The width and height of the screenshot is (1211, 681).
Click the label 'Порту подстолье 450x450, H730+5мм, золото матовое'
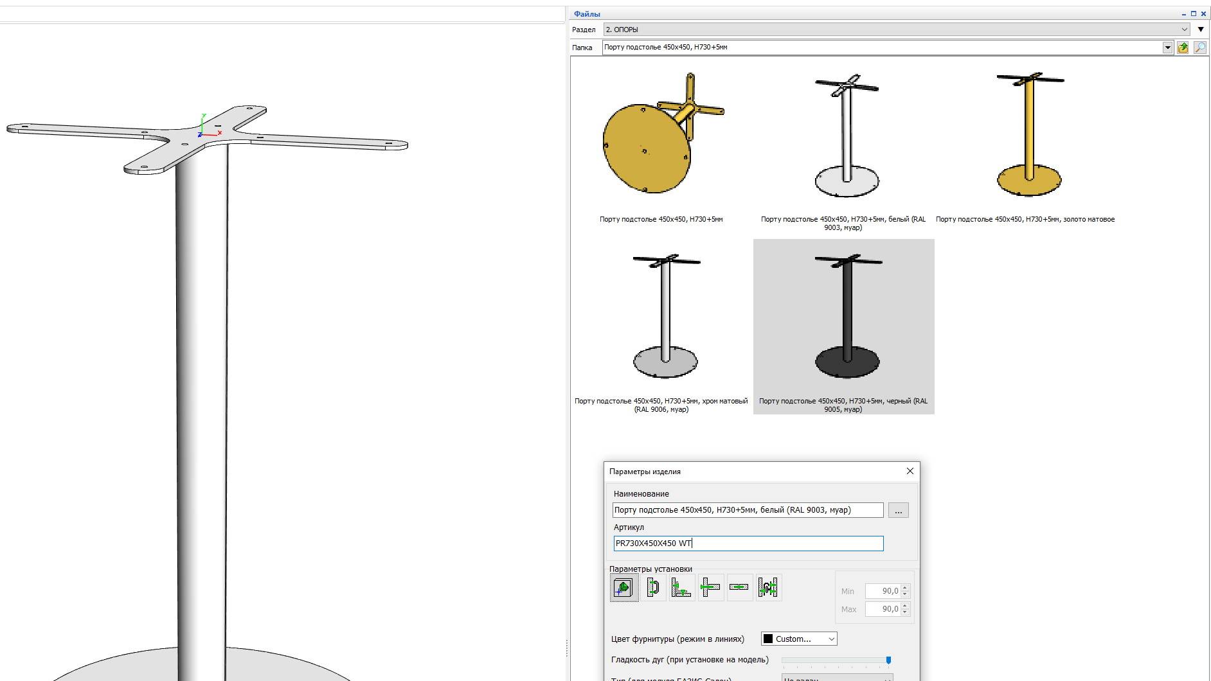[1025, 219]
